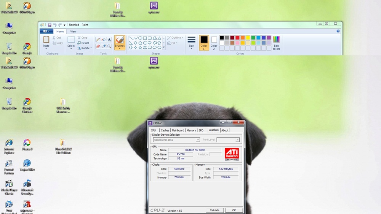Screen dimensions: 381x214
Task: Open the SPD tab in CPU-Z
Action: tap(201, 130)
